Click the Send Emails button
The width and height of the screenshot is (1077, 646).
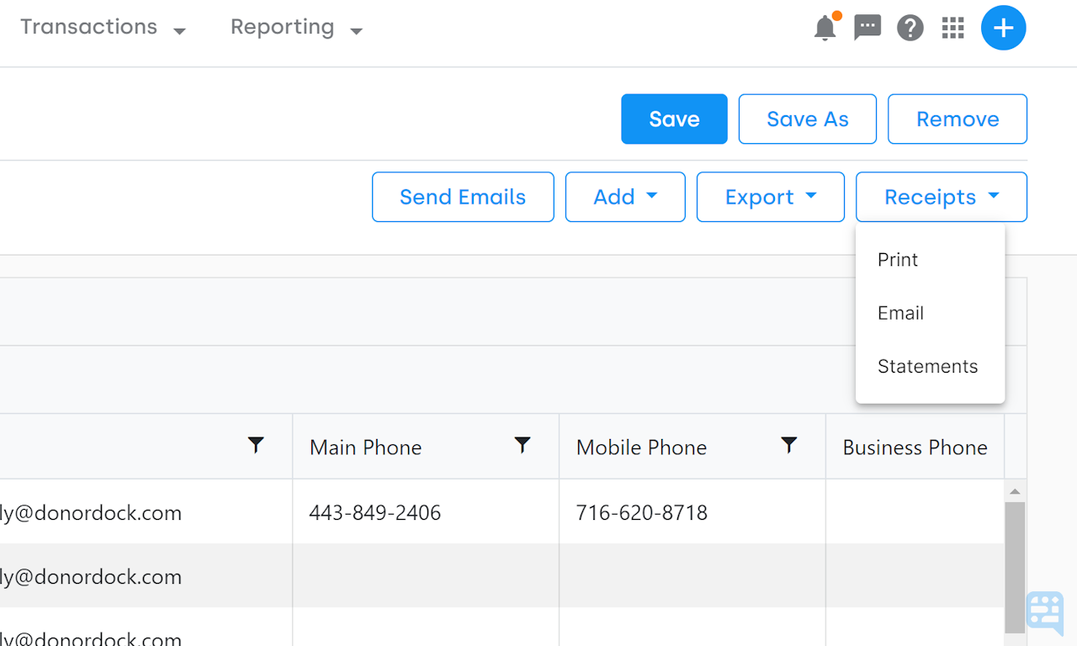click(463, 196)
